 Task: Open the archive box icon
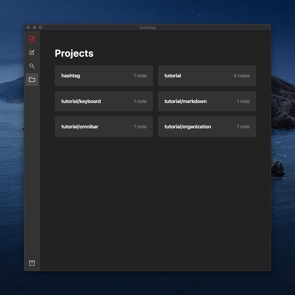click(32, 263)
